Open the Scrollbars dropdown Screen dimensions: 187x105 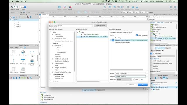pos(166,56)
